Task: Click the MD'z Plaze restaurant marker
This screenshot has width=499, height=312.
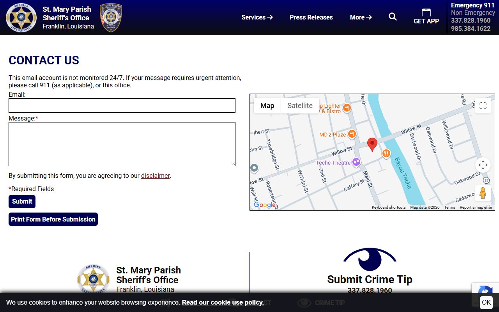Action: [x=352, y=134]
